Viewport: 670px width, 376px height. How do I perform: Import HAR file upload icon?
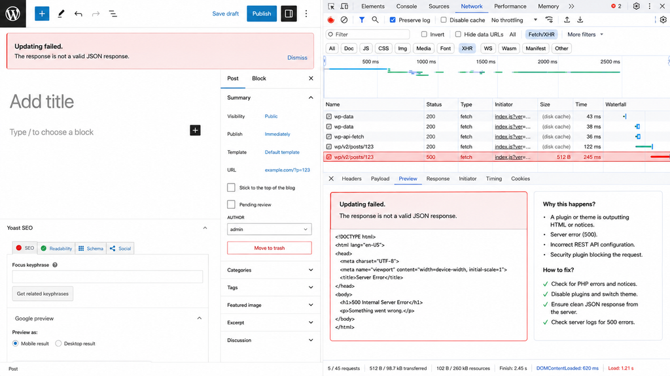point(567,20)
